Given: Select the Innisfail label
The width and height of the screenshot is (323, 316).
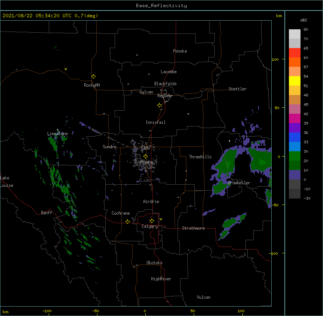Looking at the screenshot, I should coord(156,122).
